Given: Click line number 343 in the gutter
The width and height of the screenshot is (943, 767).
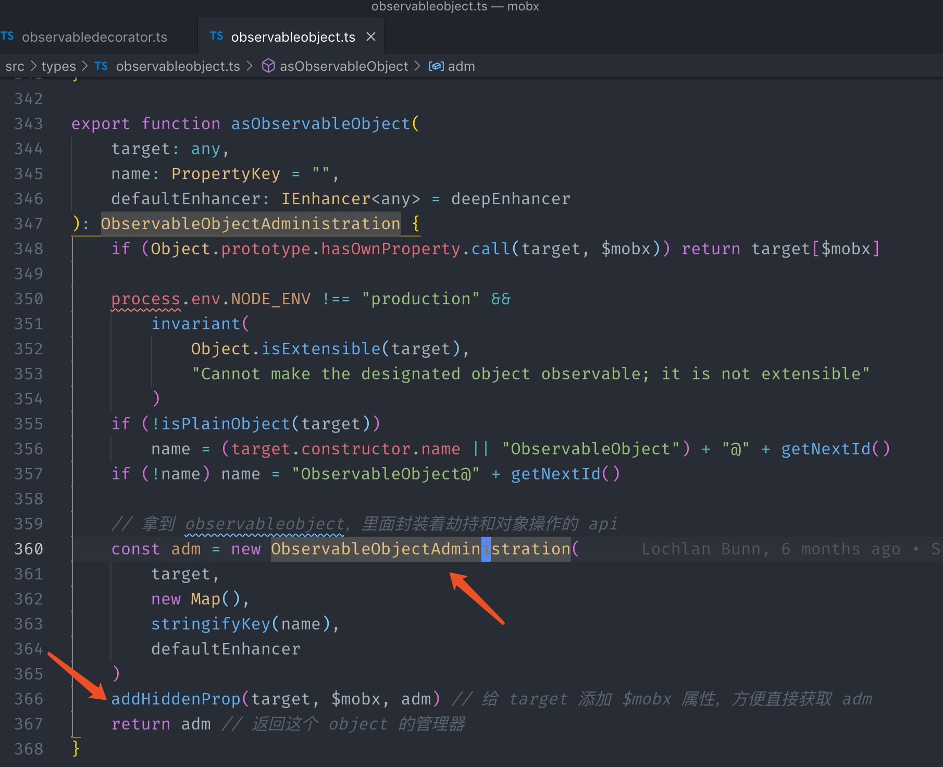Looking at the screenshot, I should 29,124.
